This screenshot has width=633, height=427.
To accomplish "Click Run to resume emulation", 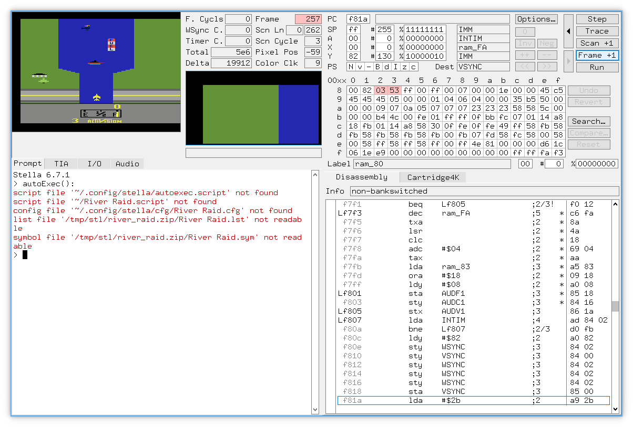I will (x=597, y=67).
